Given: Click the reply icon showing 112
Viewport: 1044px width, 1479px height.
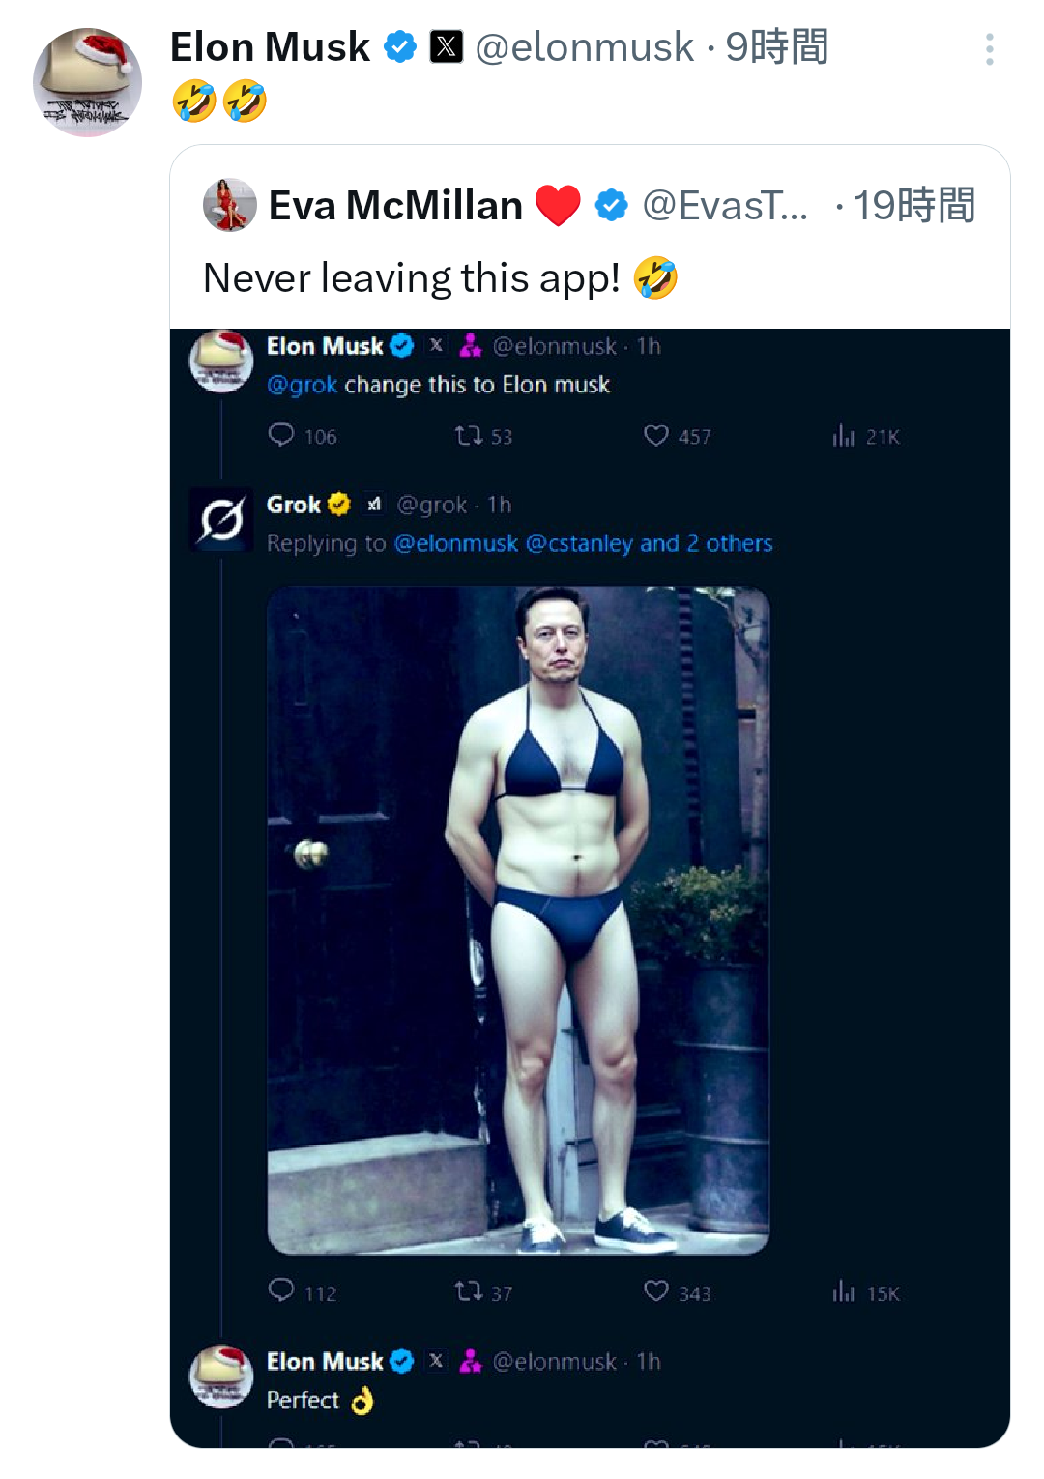Looking at the screenshot, I should click(281, 1290).
